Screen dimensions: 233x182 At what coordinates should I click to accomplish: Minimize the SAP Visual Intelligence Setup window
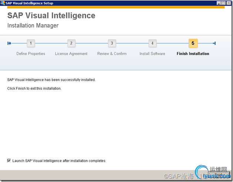pyautogui.click(x=219, y=3)
